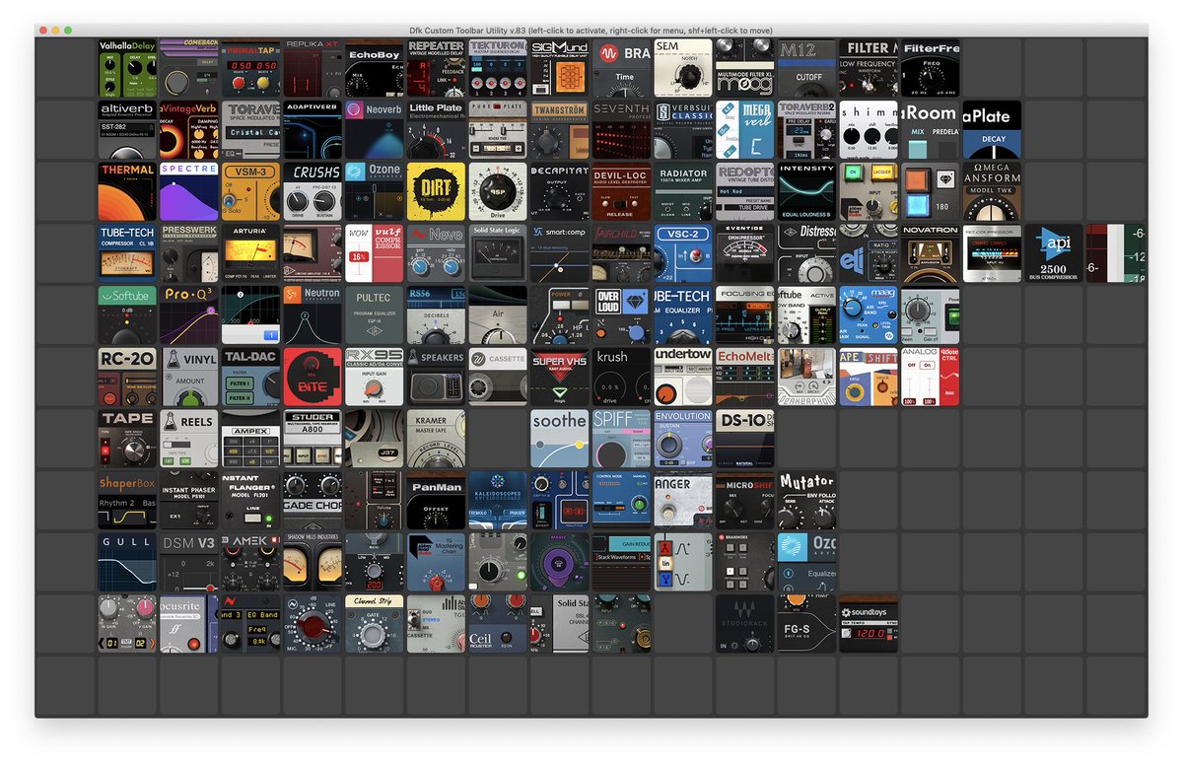1183x764 pixels.
Task: Open the EchoMelt plugin tile
Action: point(745,377)
